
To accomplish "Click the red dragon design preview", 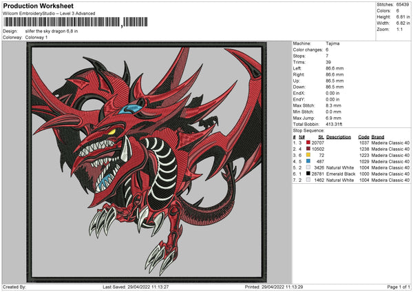I will click(147, 162).
